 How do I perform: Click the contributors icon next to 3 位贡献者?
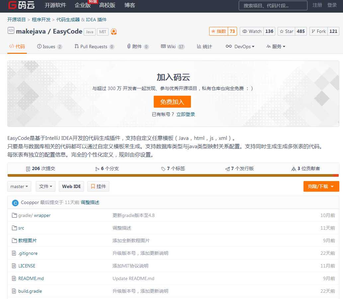pyautogui.click(x=294, y=169)
